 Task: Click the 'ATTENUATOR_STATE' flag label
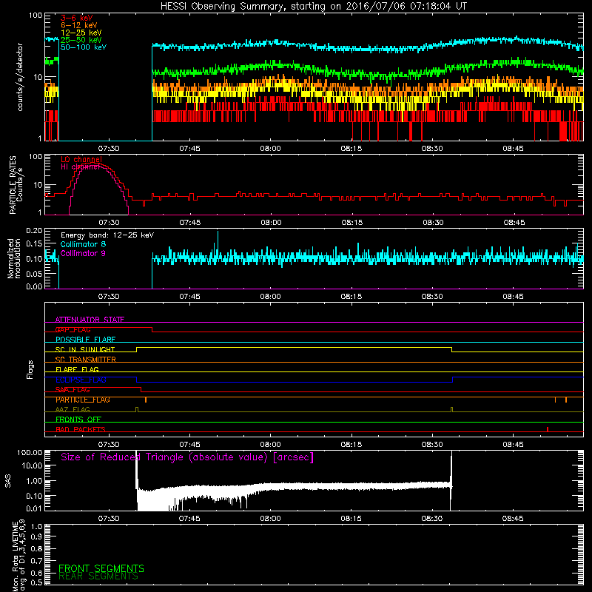coord(90,320)
